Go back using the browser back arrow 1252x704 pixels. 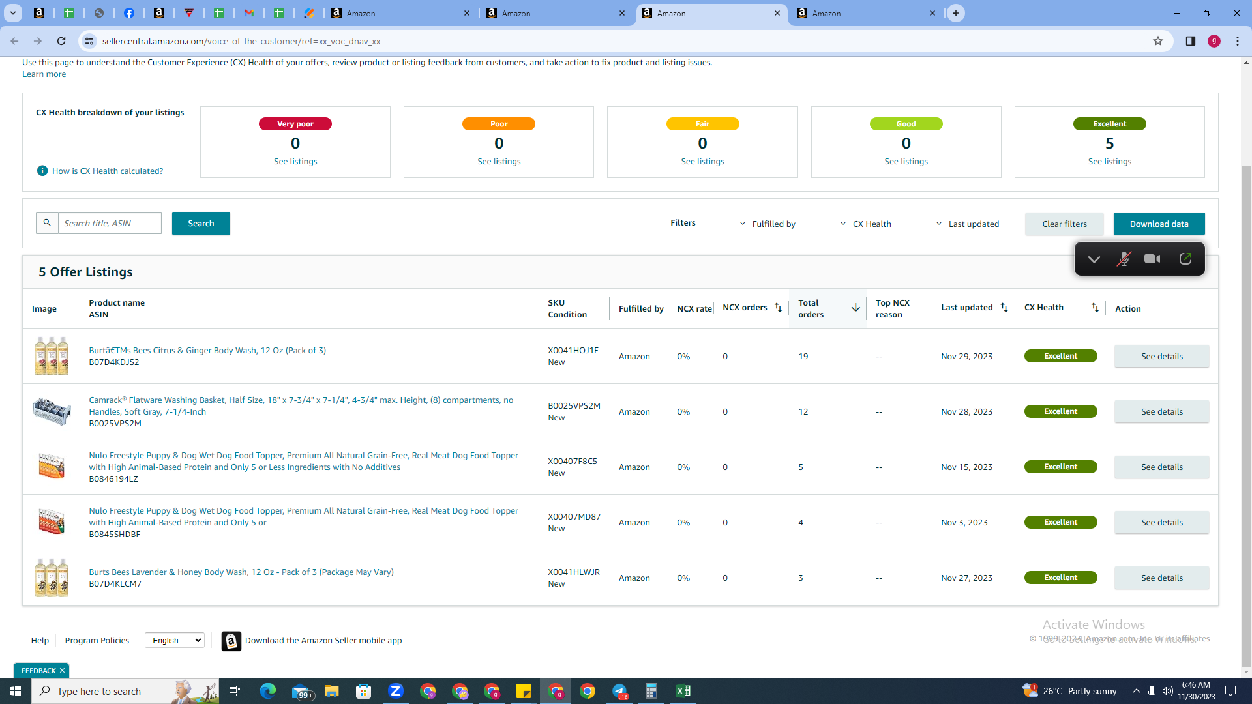click(14, 41)
